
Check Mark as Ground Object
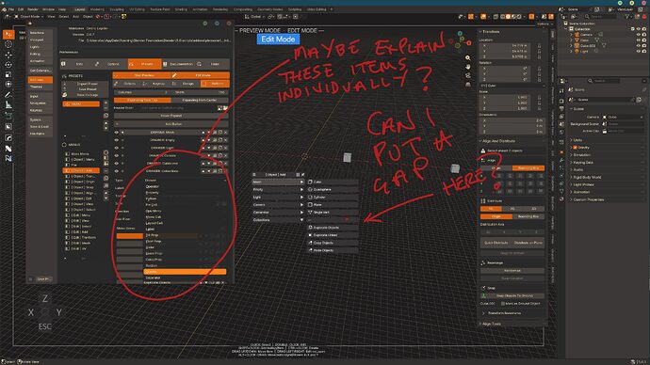tap(503, 303)
